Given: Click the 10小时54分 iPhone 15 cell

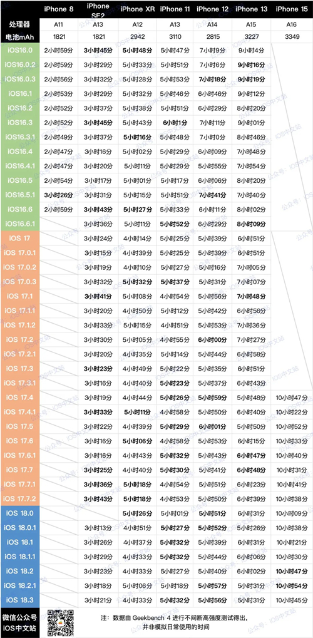Looking at the screenshot, I should (x=292, y=585).
